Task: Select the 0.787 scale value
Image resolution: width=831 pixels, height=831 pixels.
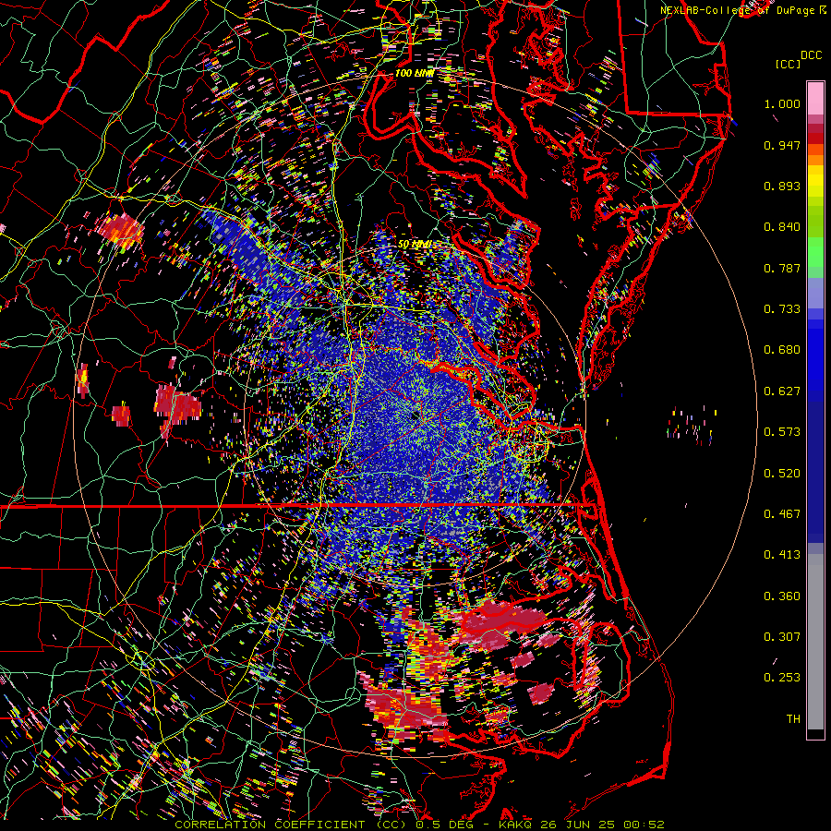Action: tap(782, 268)
